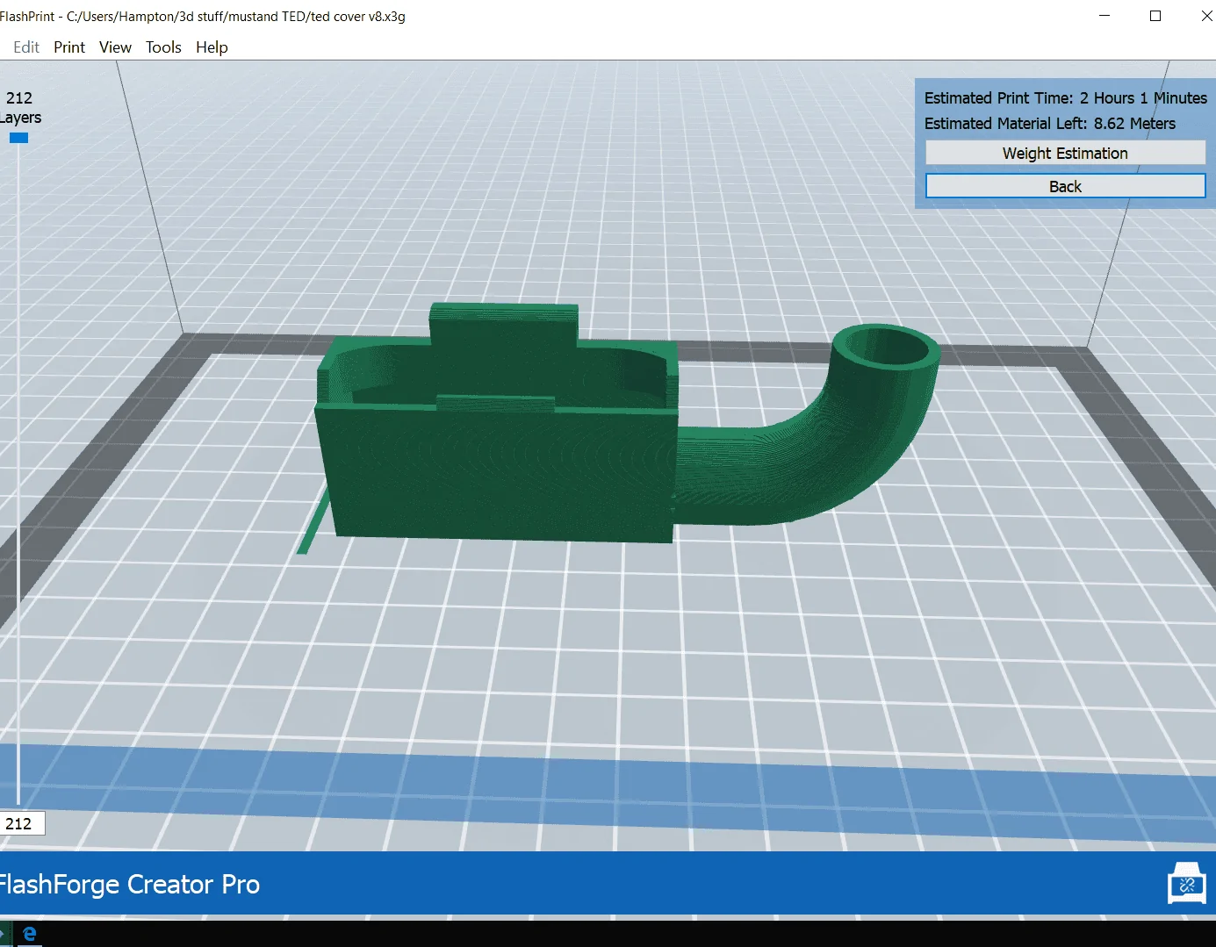This screenshot has height=947, width=1216.
Task: Click the Estimated Material Left text
Action: pyautogui.click(x=1049, y=124)
